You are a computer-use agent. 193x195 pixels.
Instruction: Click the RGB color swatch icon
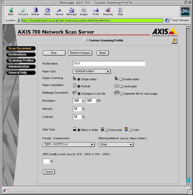click(x=126, y=129)
